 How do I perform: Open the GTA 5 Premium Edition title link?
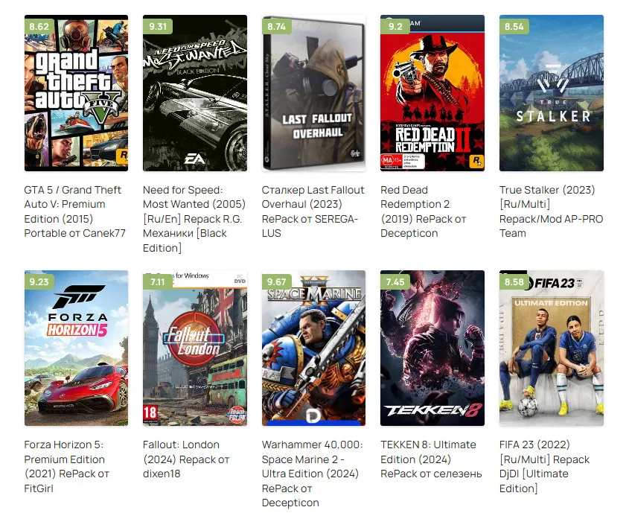coord(74,211)
